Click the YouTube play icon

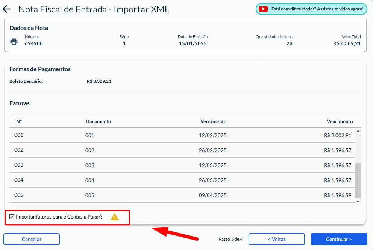click(x=263, y=9)
